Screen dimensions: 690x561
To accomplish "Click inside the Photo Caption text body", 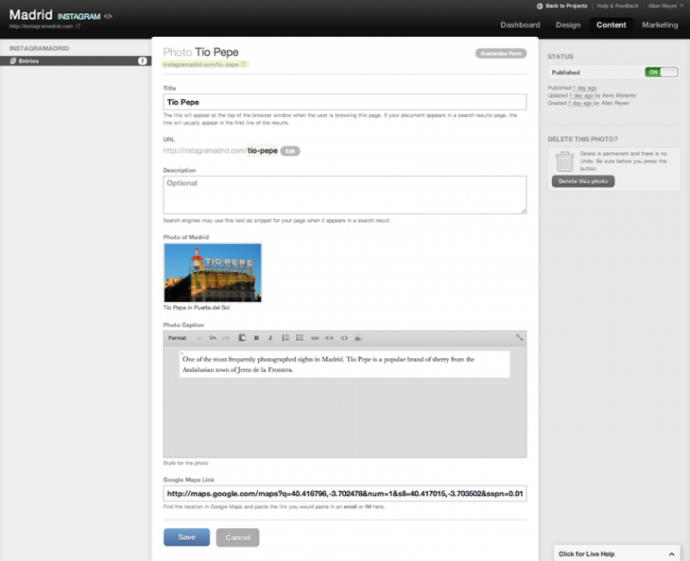I will coord(344,364).
